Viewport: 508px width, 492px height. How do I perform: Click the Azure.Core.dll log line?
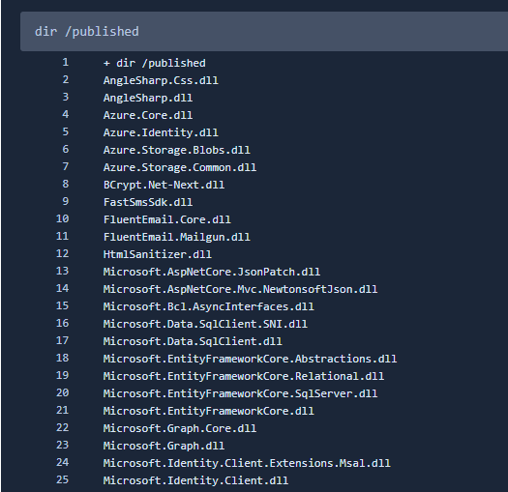coord(148,115)
